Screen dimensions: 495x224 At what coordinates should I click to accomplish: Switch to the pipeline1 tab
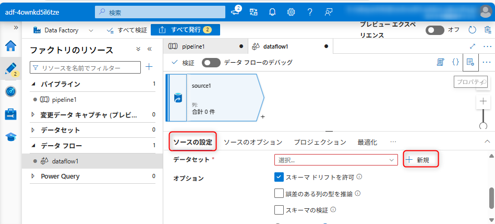tap(193, 46)
